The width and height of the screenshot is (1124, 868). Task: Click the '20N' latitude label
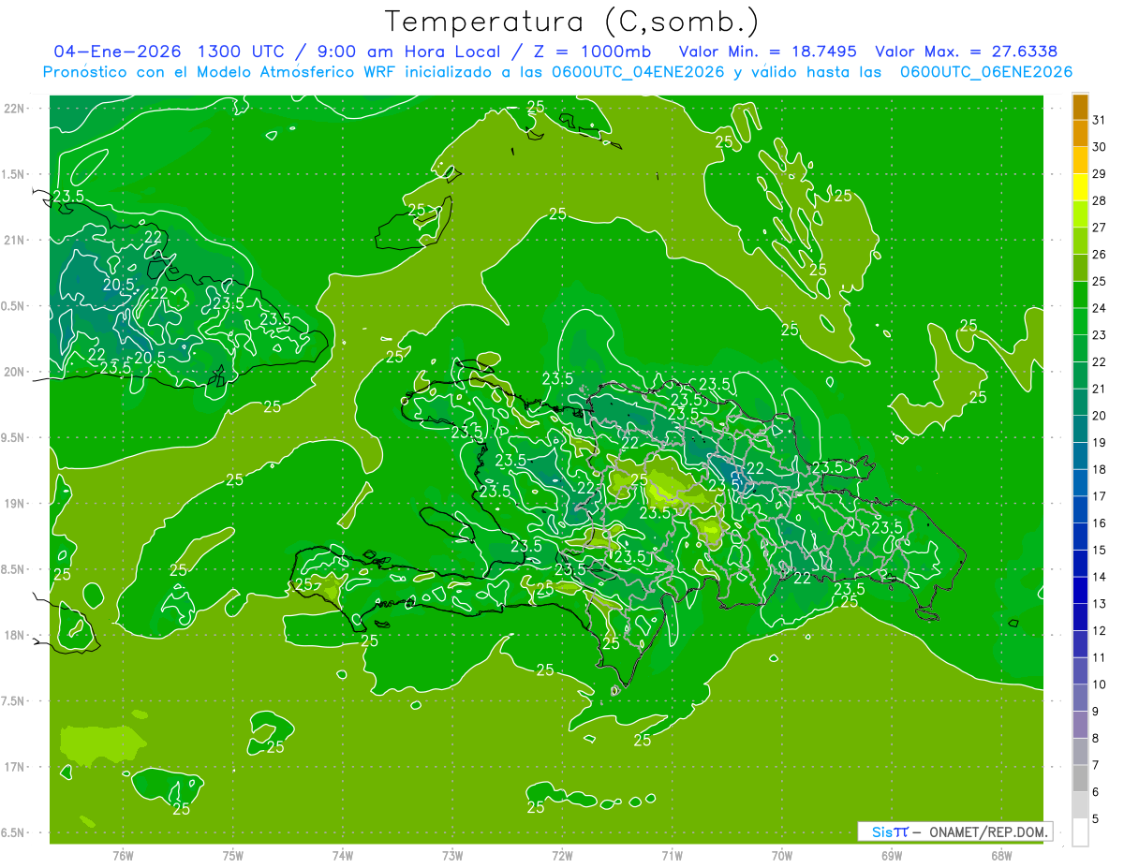(14, 372)
